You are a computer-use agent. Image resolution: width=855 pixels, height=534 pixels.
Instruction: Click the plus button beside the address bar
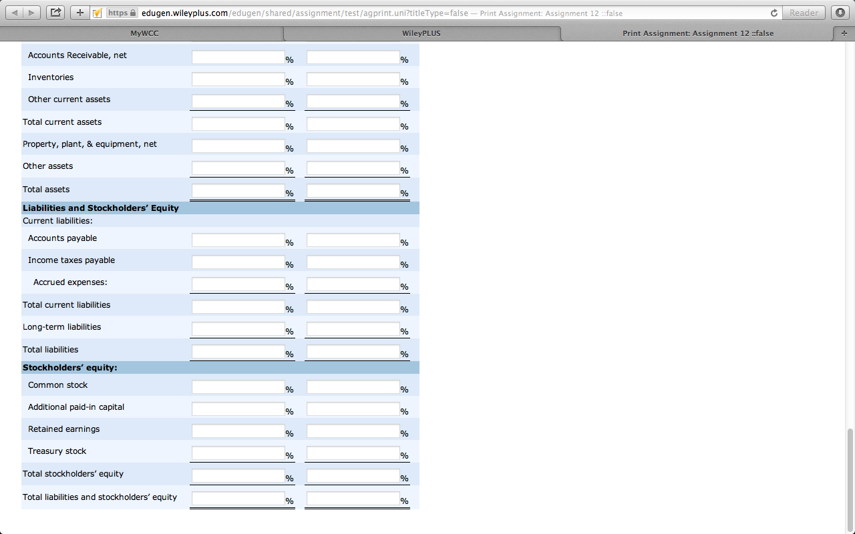click(79, 13)
